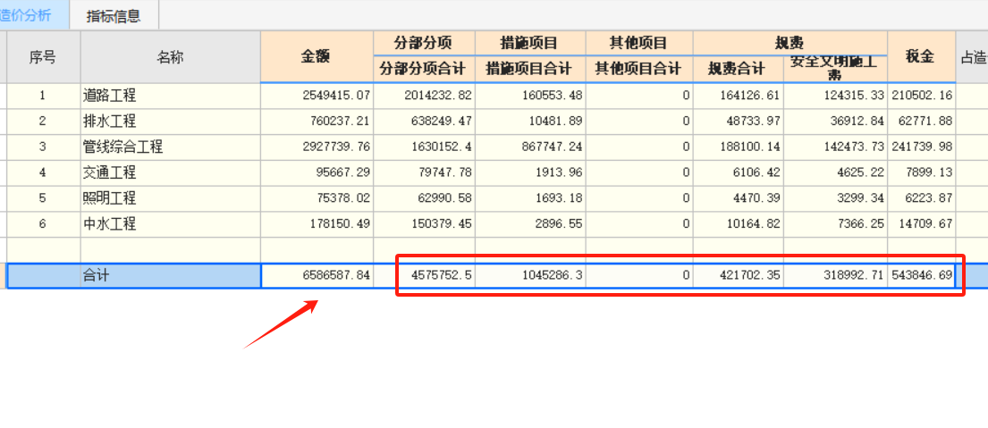Click the 其他项目合计 column header

639,69
